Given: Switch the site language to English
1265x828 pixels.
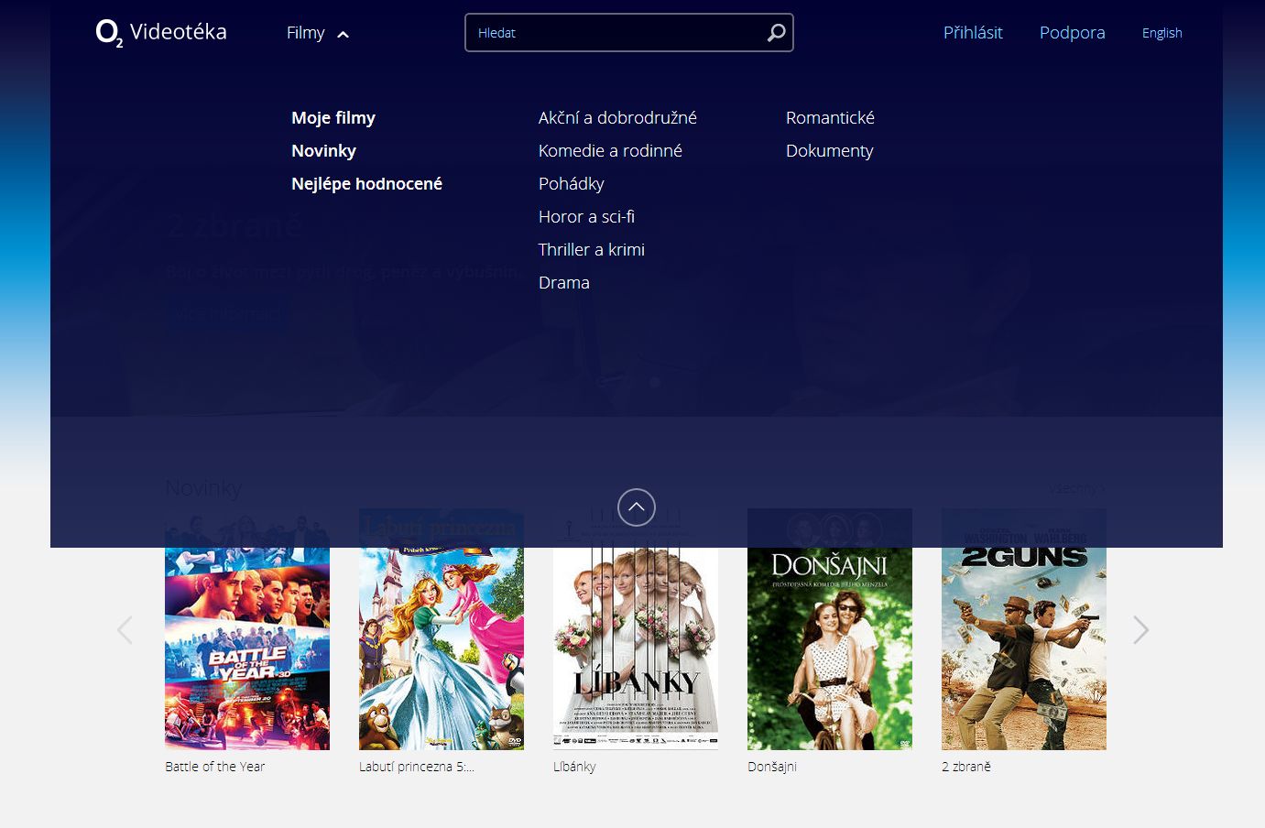Looking at the screenshot, I should 1161,33.
